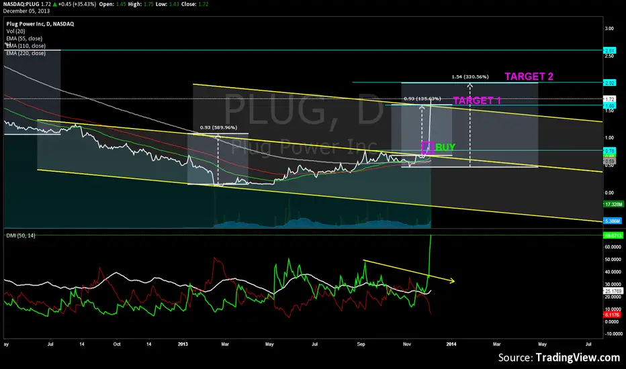626x369 pixels.
Task: Click the High: 1.75 header value
Action: click(141, 4)
